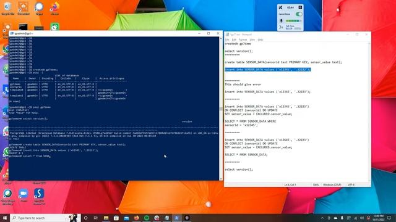The height and width of the screenshot is (222, 396).
Task: Open the Chrome icon on the taskbar
Action: [157, 218]
